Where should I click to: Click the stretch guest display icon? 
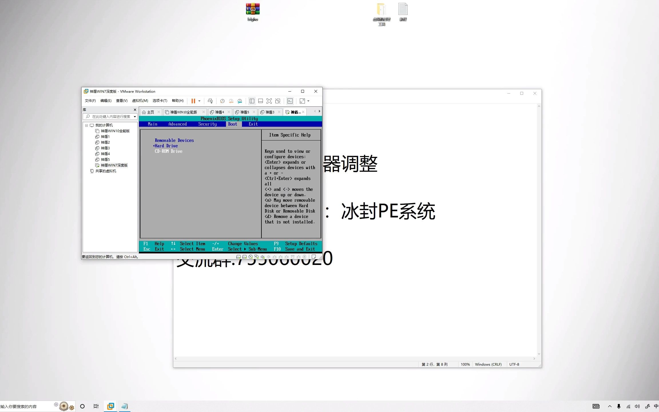click(302, 101)
